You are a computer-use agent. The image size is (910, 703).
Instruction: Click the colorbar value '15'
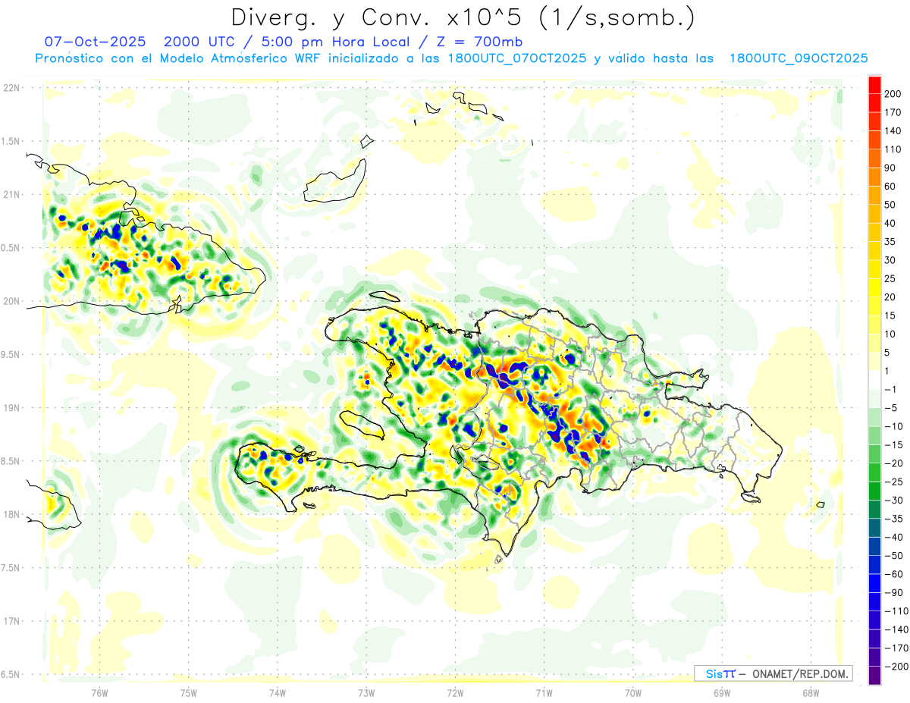[890, 315]
